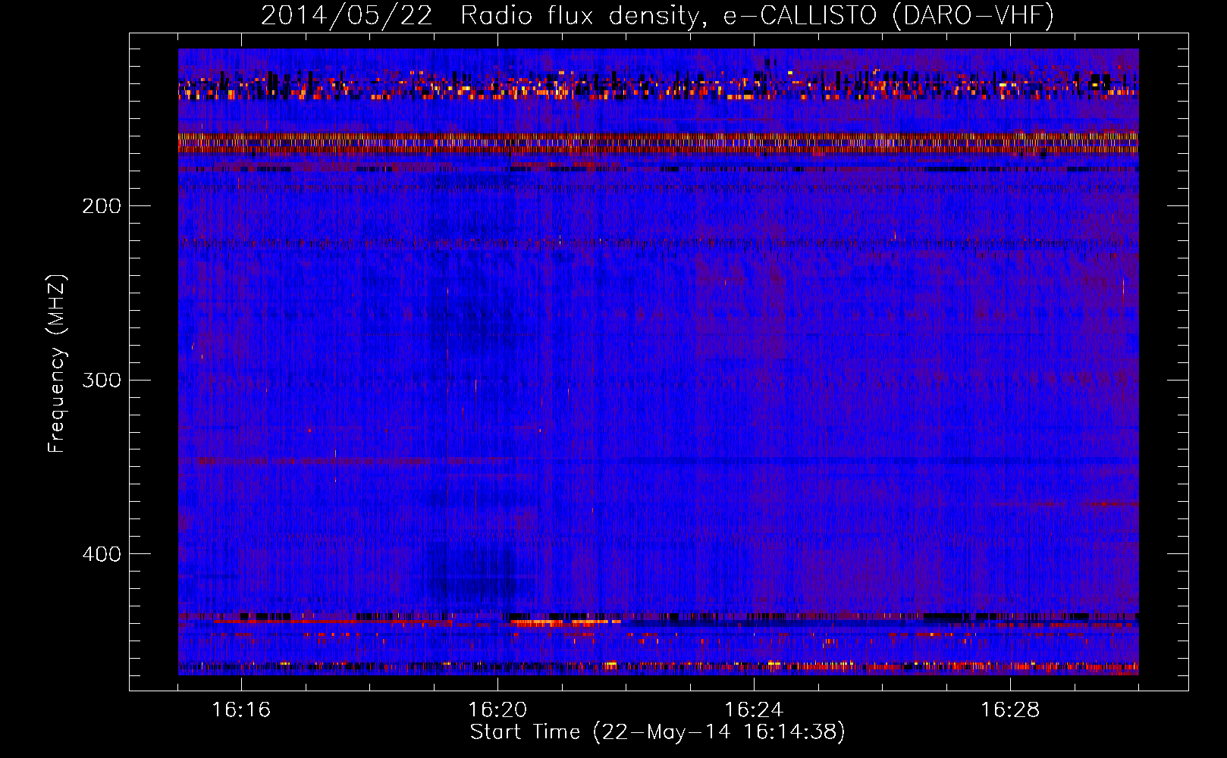The width and height of the screenshot is (1227, 758).
Task: Click the 16:24 time tick label
Action: pos(754,710)
